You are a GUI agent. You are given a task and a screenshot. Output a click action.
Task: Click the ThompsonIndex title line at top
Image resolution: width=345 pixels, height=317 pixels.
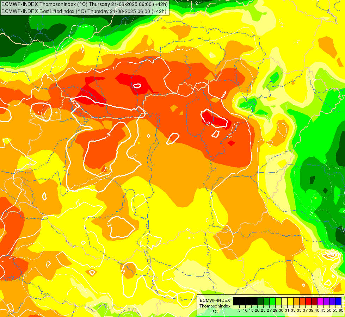pos(84,4)
